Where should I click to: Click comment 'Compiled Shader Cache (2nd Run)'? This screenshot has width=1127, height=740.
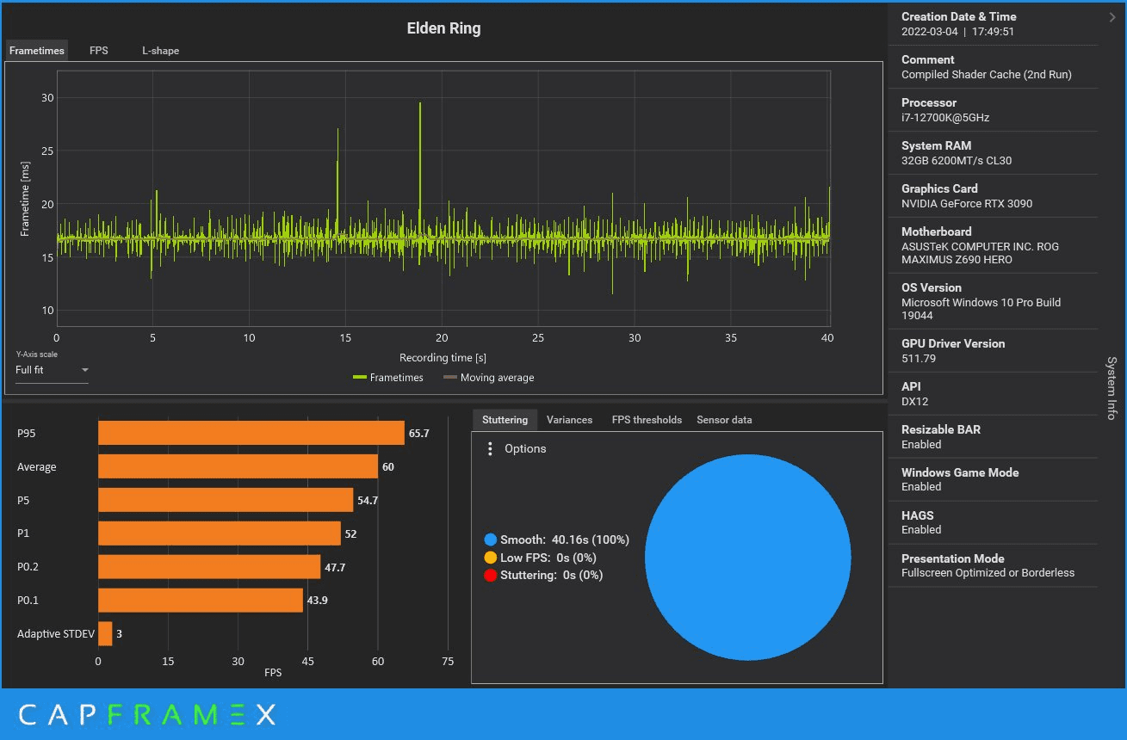tap(987, 75)
